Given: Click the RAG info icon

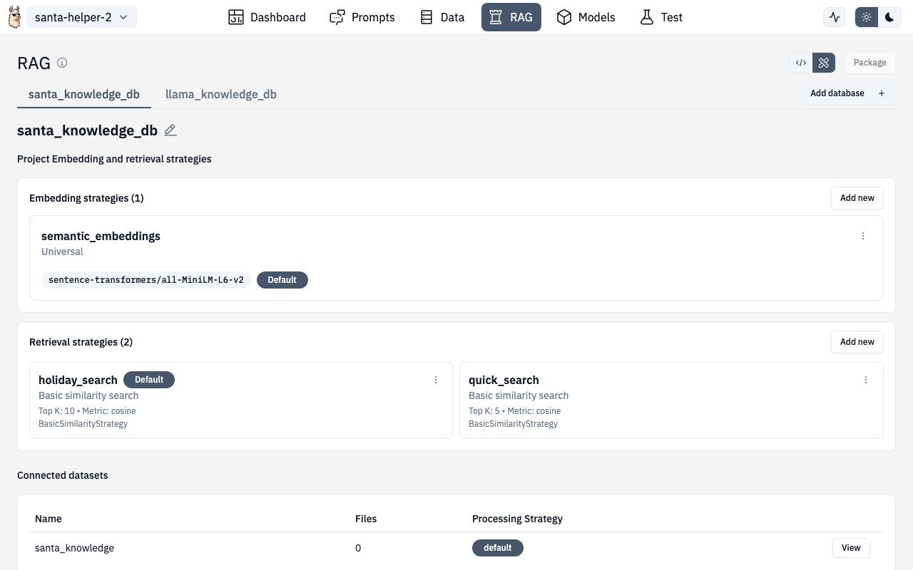Looking at the screenshot, I should pos(62,63).
